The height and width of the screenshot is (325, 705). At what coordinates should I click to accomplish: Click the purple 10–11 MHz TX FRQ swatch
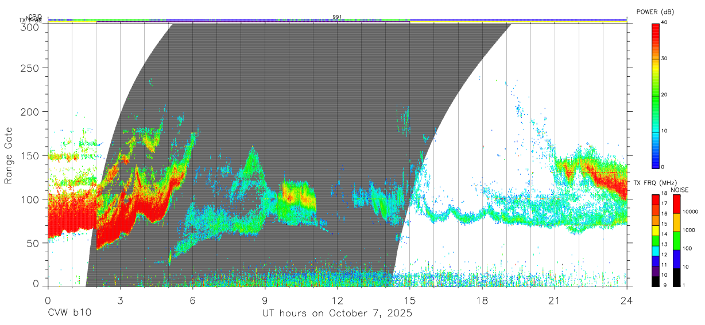pos(655,271)
